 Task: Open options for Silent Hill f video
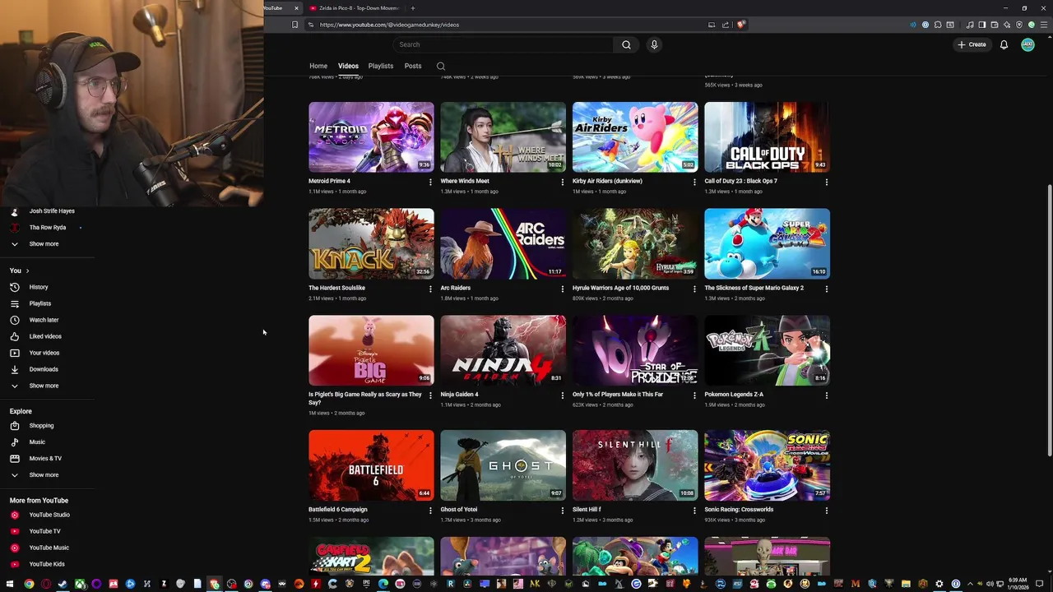click(x=694, y=511)
